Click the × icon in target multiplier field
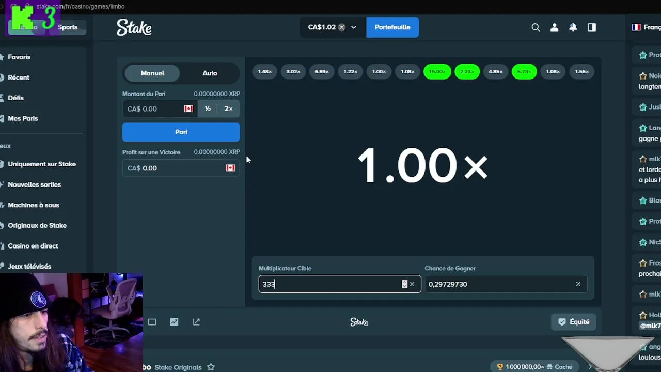This screenshot has width=661, height=372. click(412, 284)
